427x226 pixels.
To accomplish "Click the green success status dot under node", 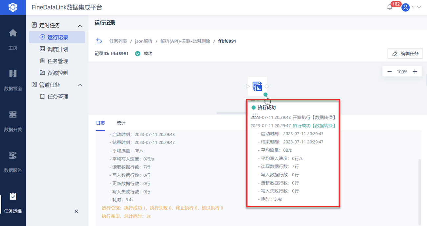I will pyautogui.click(x=265, y=95).
